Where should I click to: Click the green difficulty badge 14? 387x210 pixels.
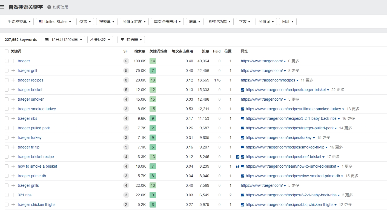[153, 61]
